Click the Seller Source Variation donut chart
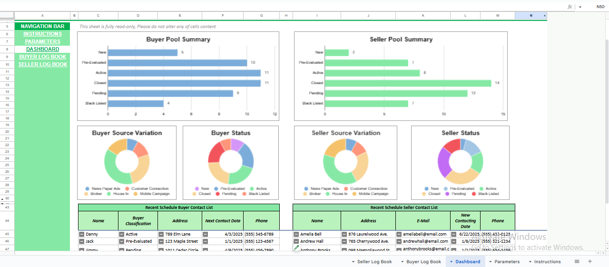The image size is (609, 267). pyautogui.click(x=346, y=162)
